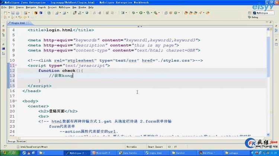
Task: Open the Search menu
Action: click(x=42, y=7)
